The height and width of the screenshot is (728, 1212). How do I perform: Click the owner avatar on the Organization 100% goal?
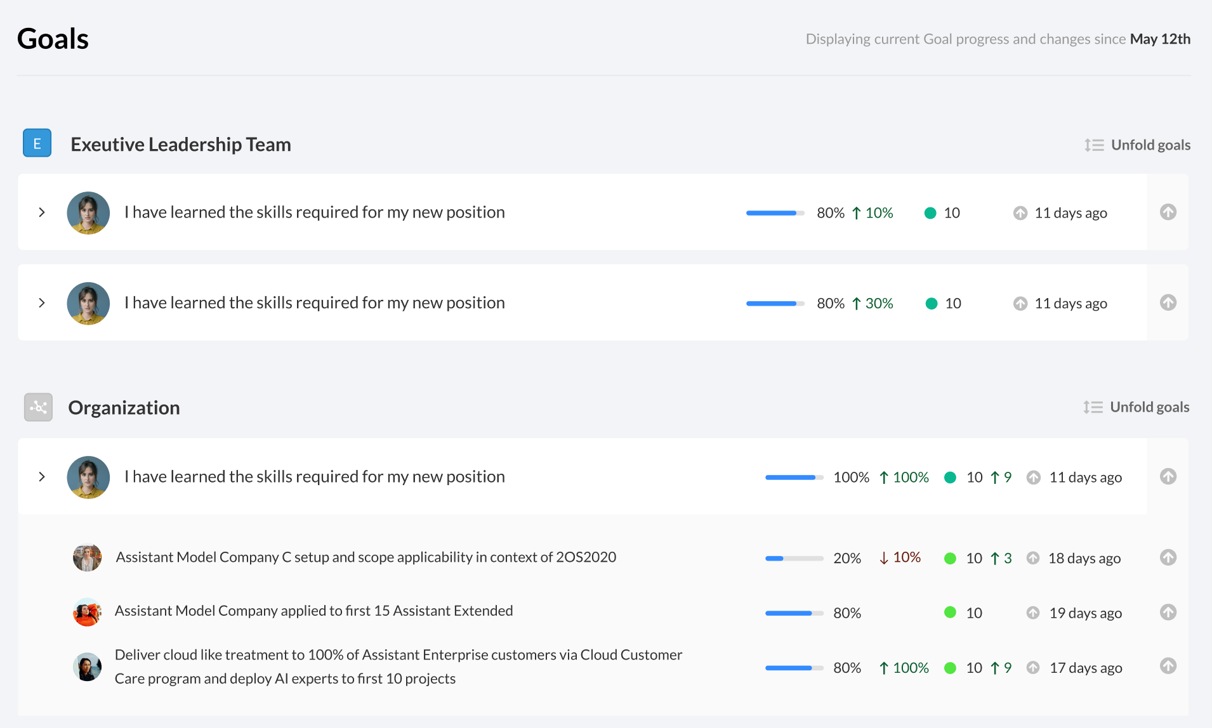click(x=88, y=477)
